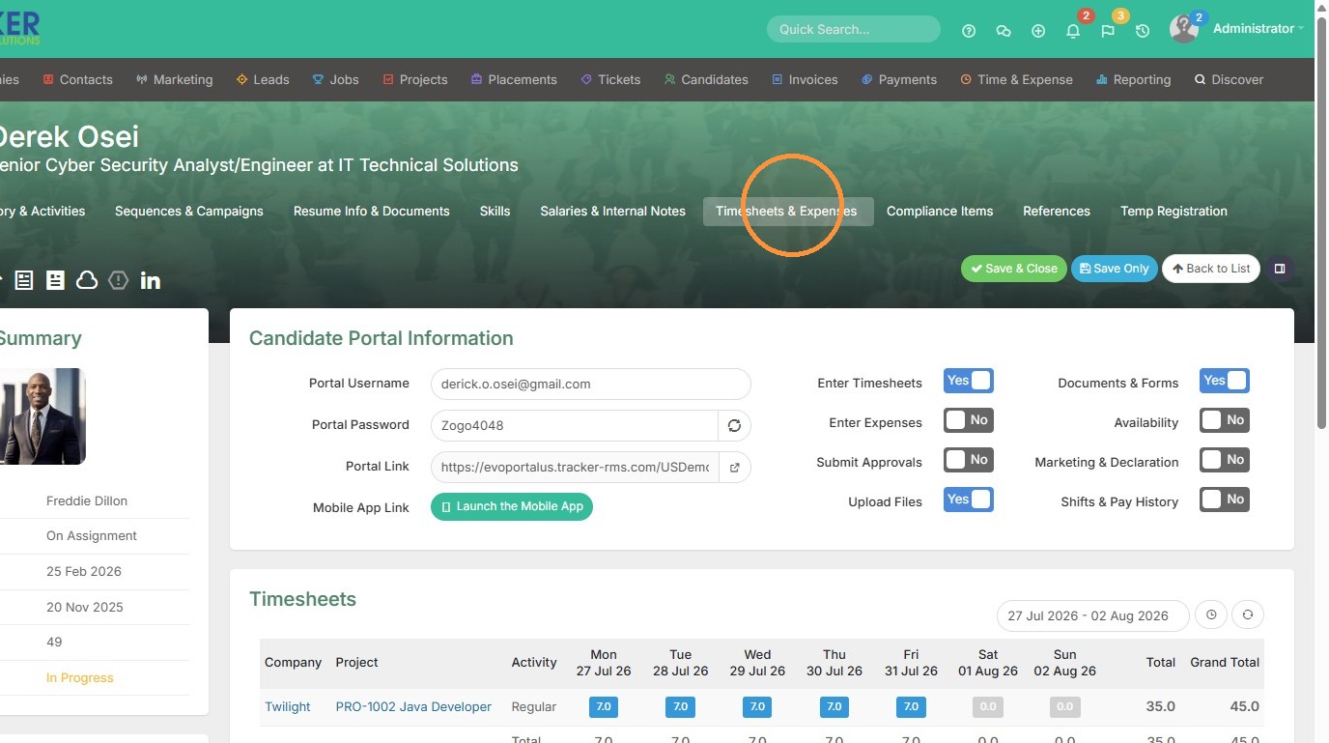The height and width of the screenshot is (743, 1329).
Task: Toggle Enter Timesheets switch
Action: click(968, 381)
